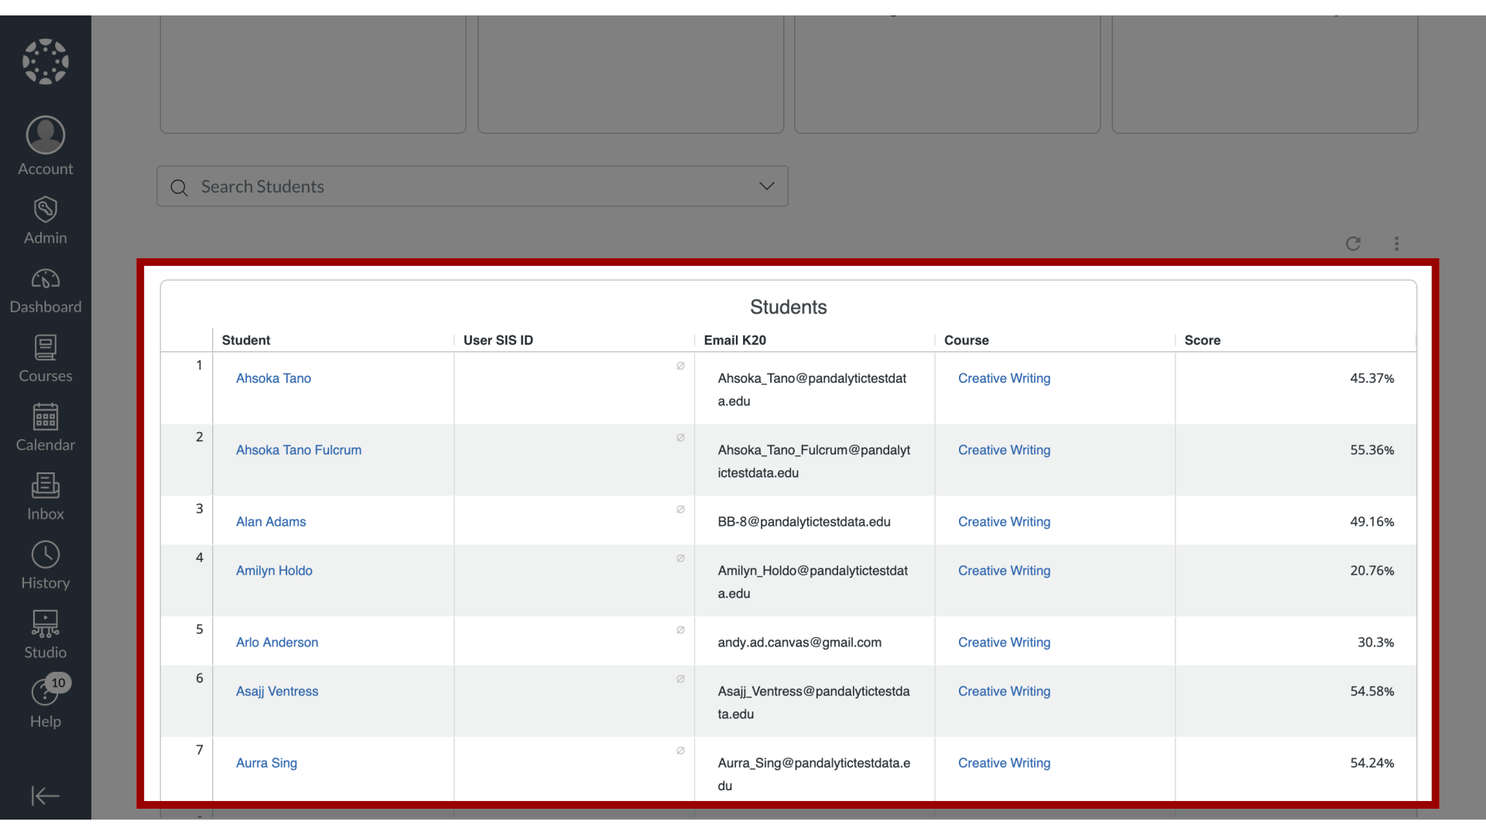Open the Calendar

[46, 428]
